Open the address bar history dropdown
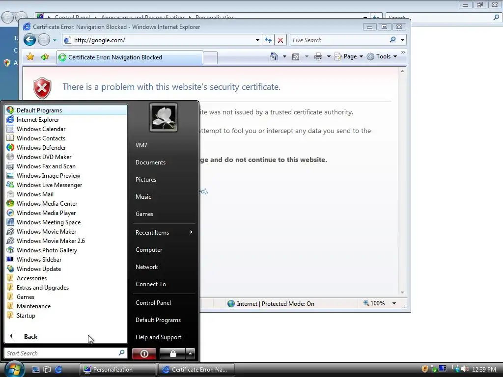The height and width of the screenshot is (377, 503). (x=257, y=40)
